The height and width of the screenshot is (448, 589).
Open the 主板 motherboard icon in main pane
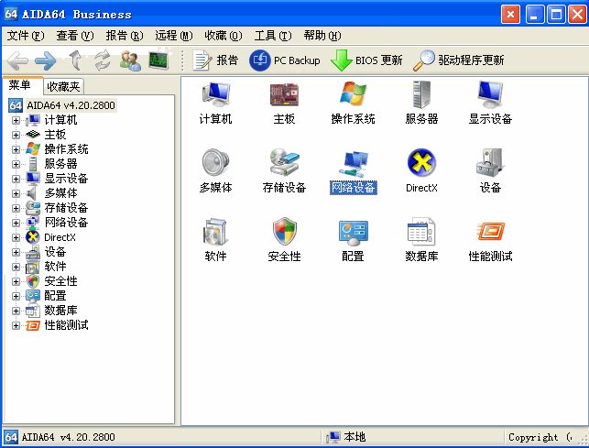point(284,103)
